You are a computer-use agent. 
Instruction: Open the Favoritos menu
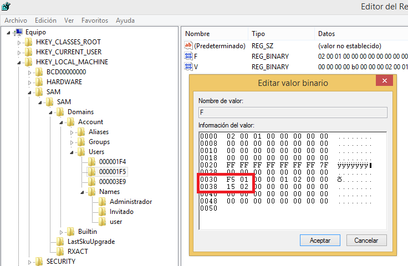95,21
